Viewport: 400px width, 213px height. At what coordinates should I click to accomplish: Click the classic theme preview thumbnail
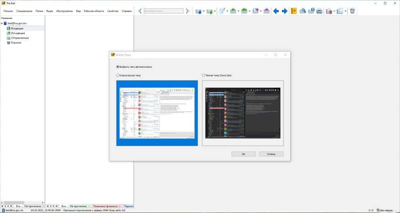(x=157, y=113)
